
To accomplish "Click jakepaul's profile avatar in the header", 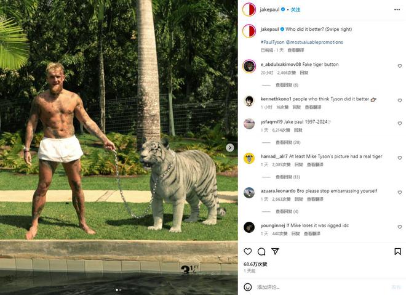I will 249,10.
